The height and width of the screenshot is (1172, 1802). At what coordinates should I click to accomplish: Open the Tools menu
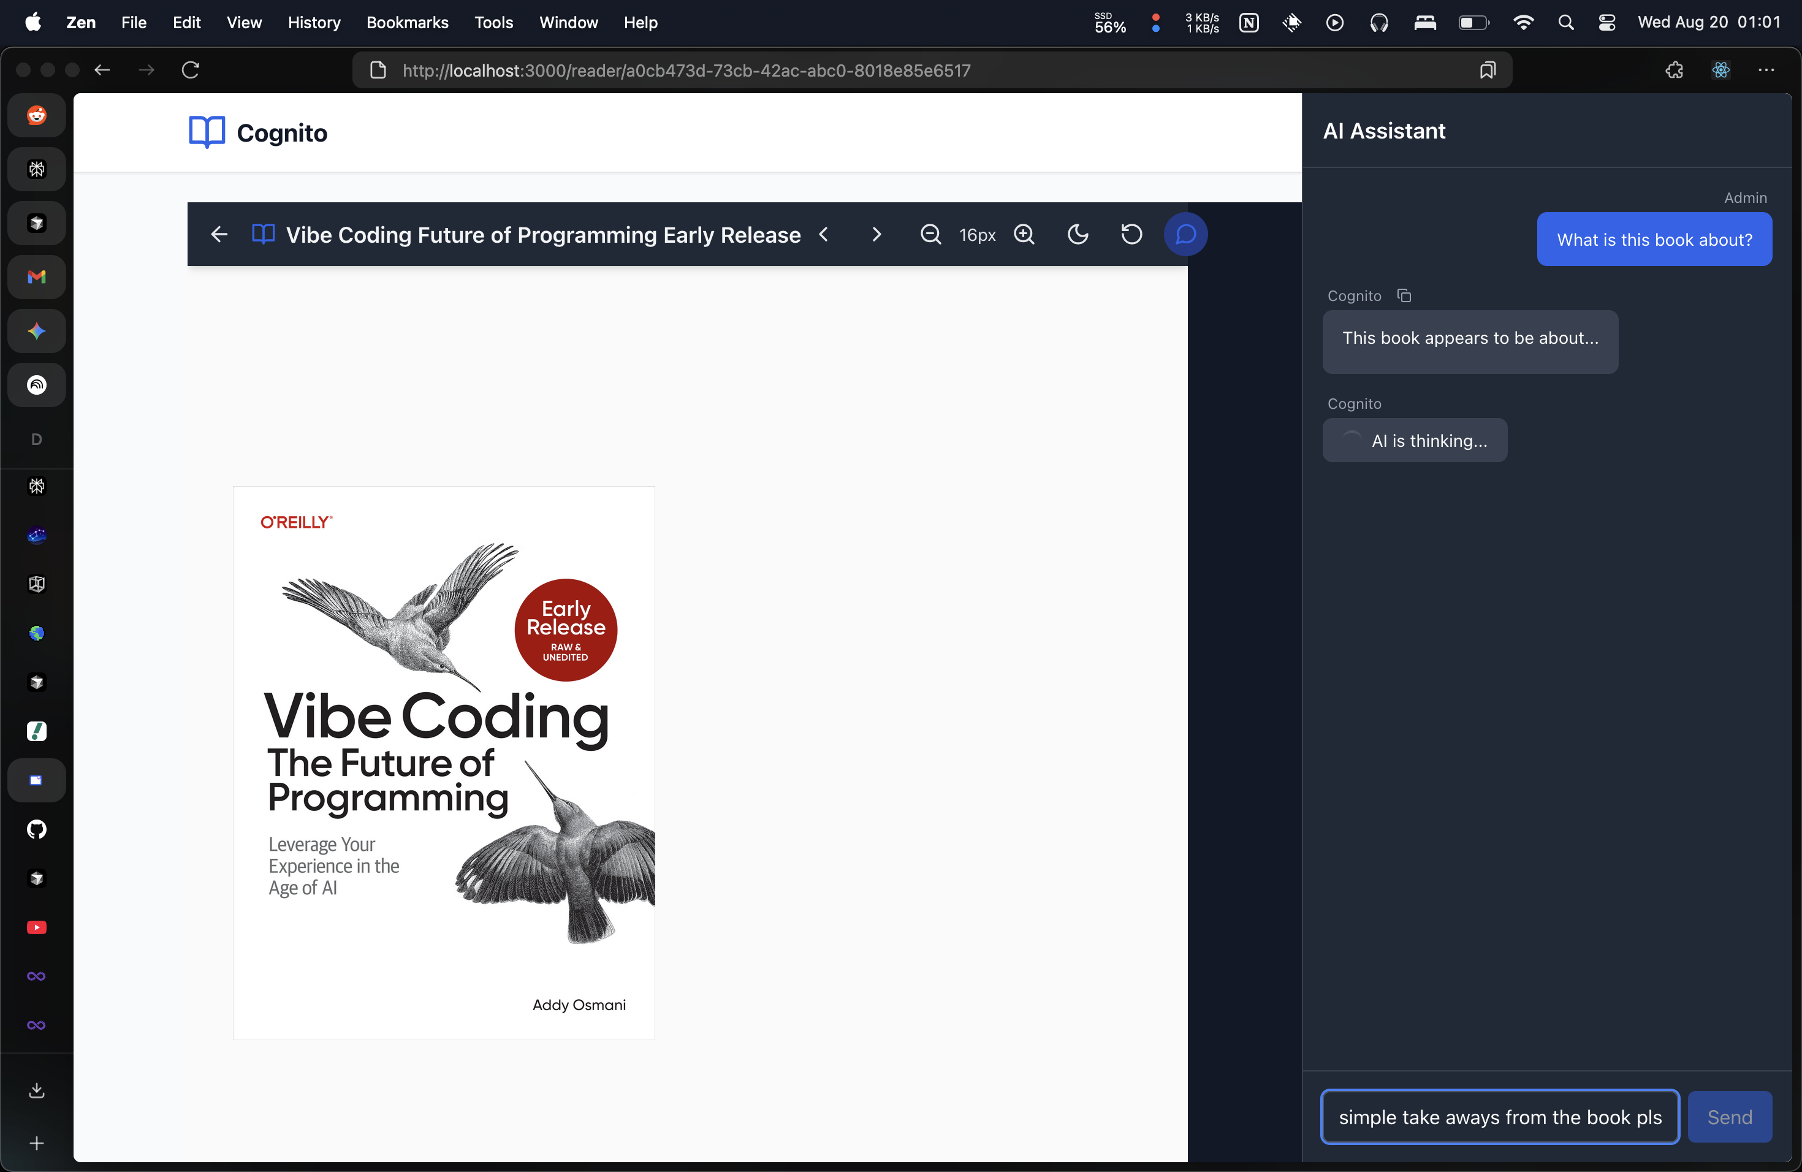(493, 23)
